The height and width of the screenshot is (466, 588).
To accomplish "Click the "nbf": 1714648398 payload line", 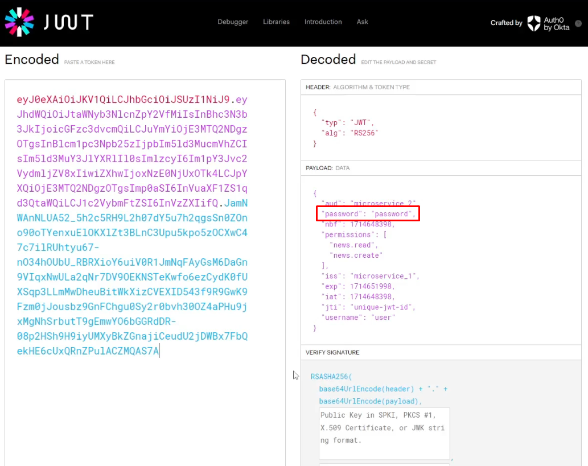I will 357,224.
